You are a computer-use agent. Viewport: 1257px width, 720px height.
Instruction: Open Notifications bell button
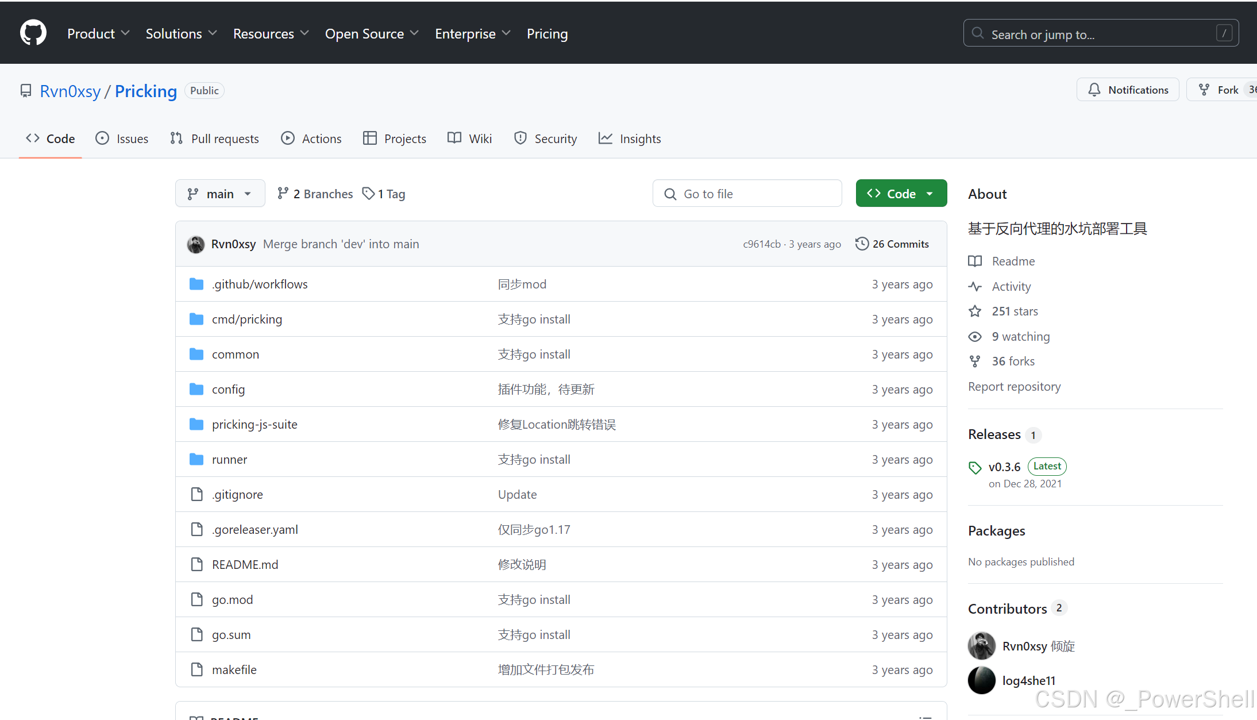click(1128, 90)
